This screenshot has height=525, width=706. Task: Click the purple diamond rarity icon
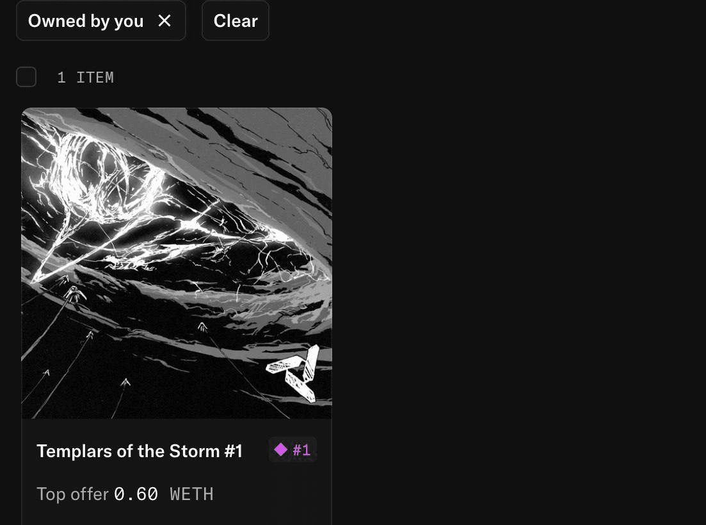point(281,449)
